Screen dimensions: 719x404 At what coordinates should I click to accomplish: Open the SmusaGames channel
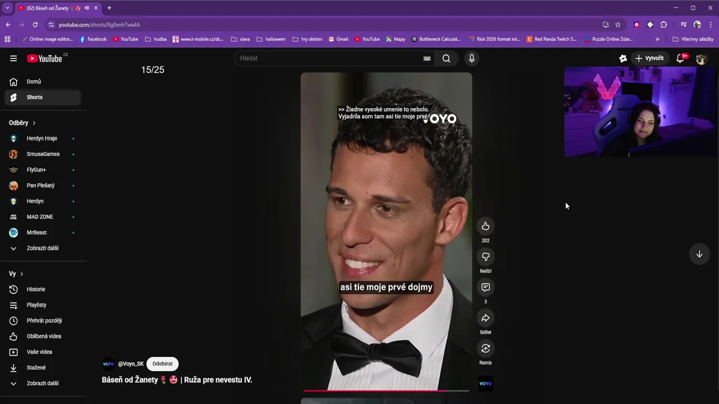coord(43,154)
